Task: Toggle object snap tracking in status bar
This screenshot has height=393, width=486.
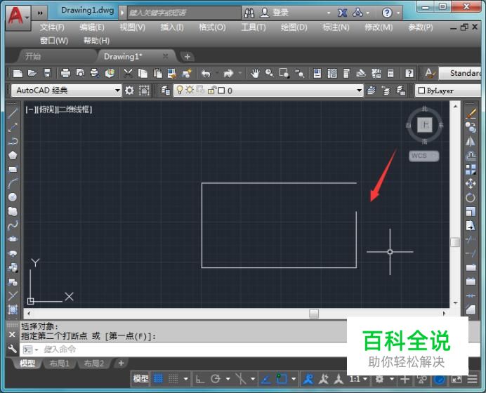Action: 266,379
